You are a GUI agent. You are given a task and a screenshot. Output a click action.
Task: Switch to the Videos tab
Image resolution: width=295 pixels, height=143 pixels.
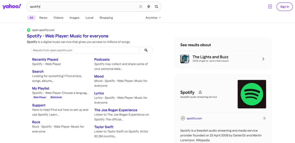[x=58, y=18]
